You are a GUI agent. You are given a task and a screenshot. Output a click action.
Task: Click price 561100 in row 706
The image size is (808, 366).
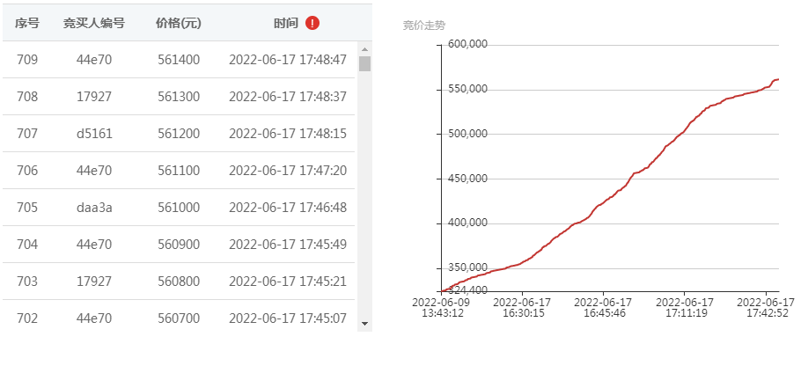[x=179, y=171]
